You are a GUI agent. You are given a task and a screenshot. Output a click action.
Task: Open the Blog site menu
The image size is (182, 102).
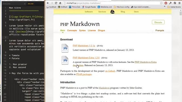click(123, 12)
